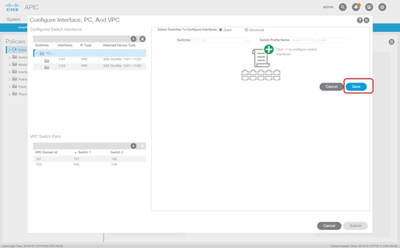Click the scroll document icon in switch panel
Viewport: 400px width, 248px height.
pos(260,58)
